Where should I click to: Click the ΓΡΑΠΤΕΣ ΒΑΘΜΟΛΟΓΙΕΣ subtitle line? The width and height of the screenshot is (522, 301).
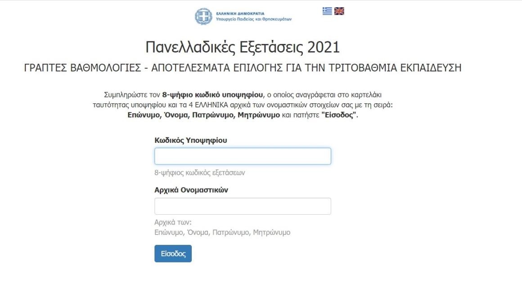(x=243, y=68)
